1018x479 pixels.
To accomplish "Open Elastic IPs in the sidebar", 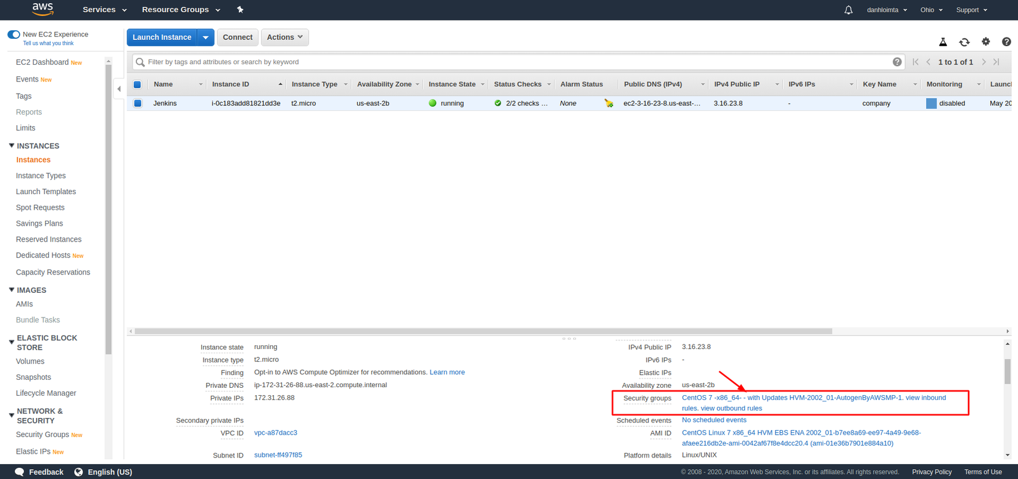I will click(x=33, y=451).
